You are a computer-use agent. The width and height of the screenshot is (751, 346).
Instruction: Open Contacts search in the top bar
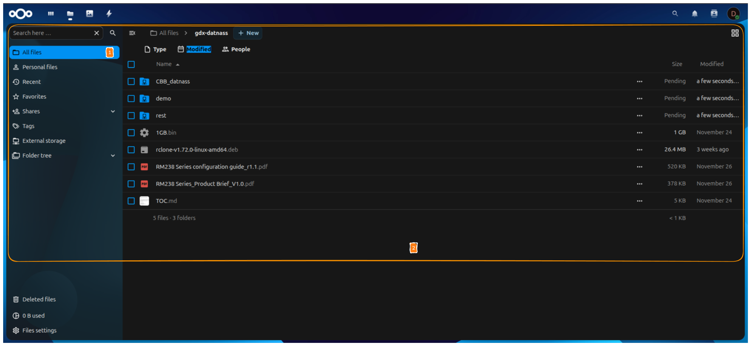pos(714,14)
